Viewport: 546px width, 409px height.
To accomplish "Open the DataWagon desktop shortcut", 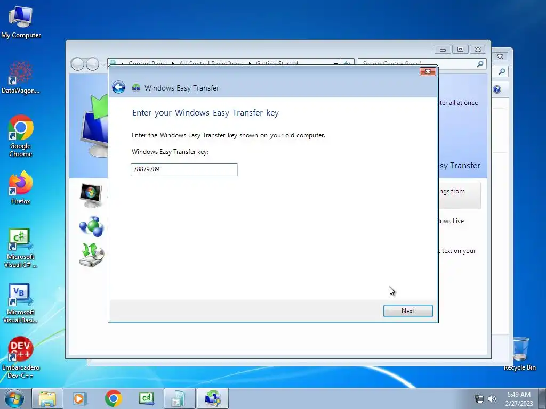I will pos(21,78).
